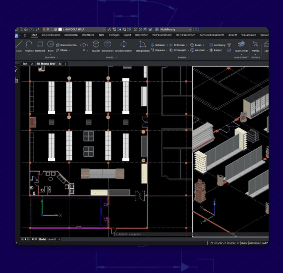The image size is (283, 273).
Task: Expand the ZEICHNEN panel chevron
Action: (57, 57)
